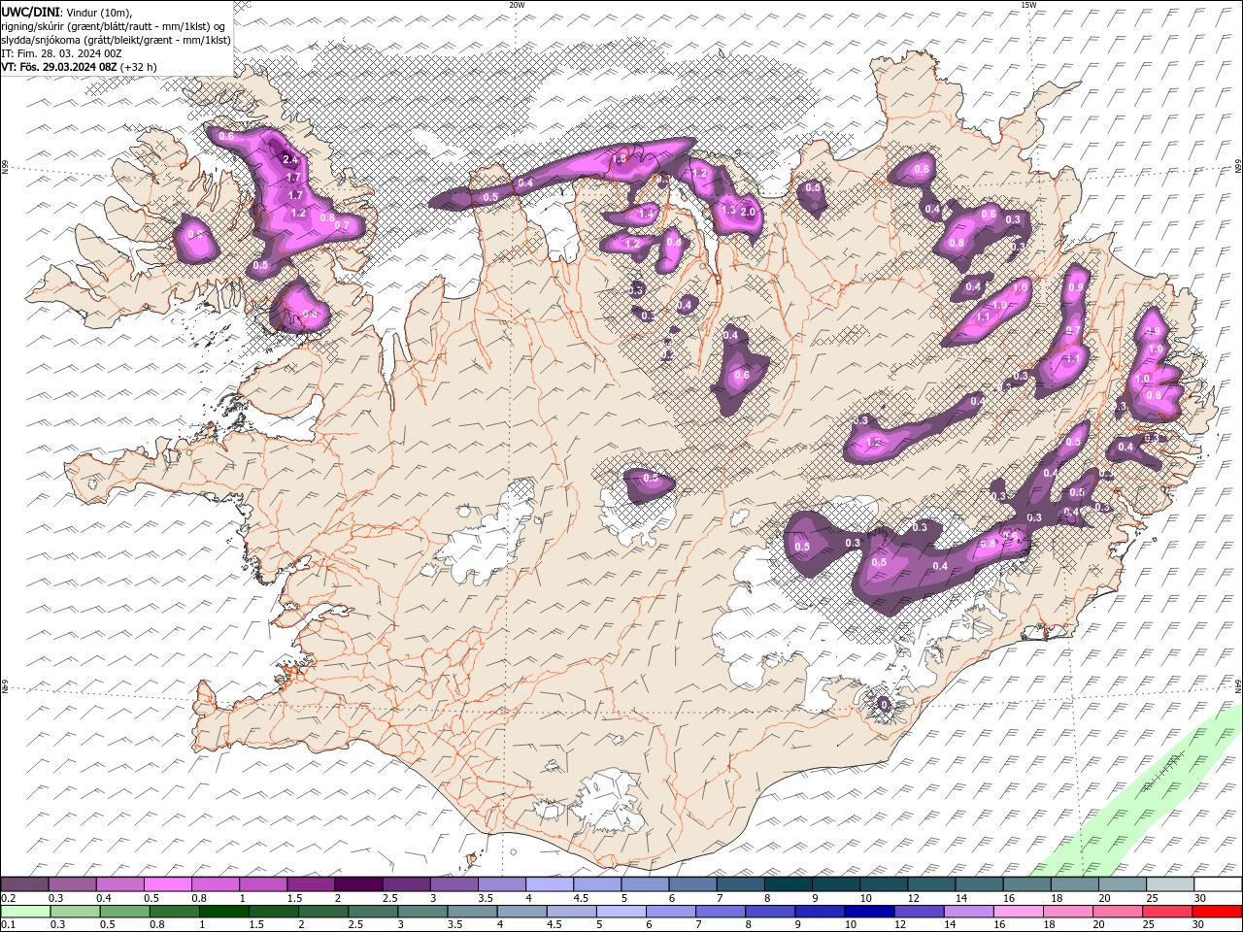Click the 'slydda/snjókoma' legend description line
This screenshot has width=1243, height=932.
(x=116, y=40)
